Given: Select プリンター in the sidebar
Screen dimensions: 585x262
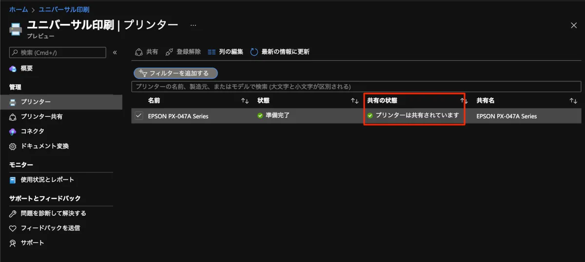Looking at the screenshot, I should [61, 102].
